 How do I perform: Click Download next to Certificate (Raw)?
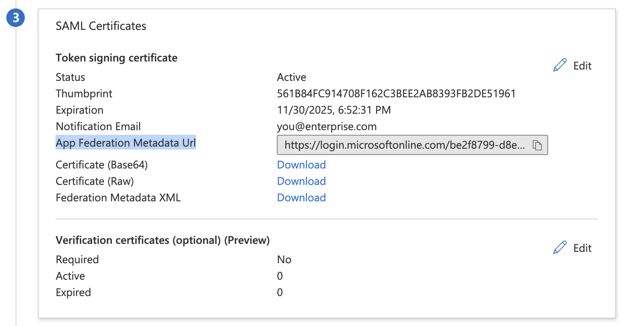[301, 181]
